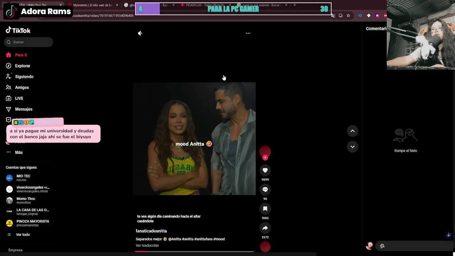Viewport: 455px width, 256px height.
Task: Switch to the PESADILLAS trailer tab
Action: click(205, 5)
